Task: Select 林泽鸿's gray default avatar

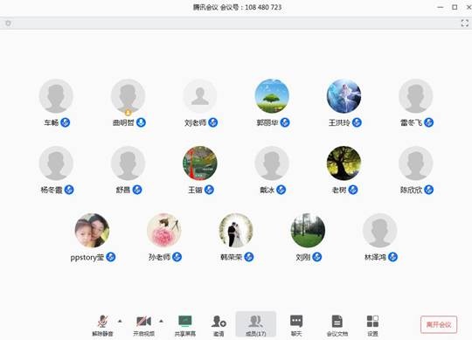Action: pos(380,231)
